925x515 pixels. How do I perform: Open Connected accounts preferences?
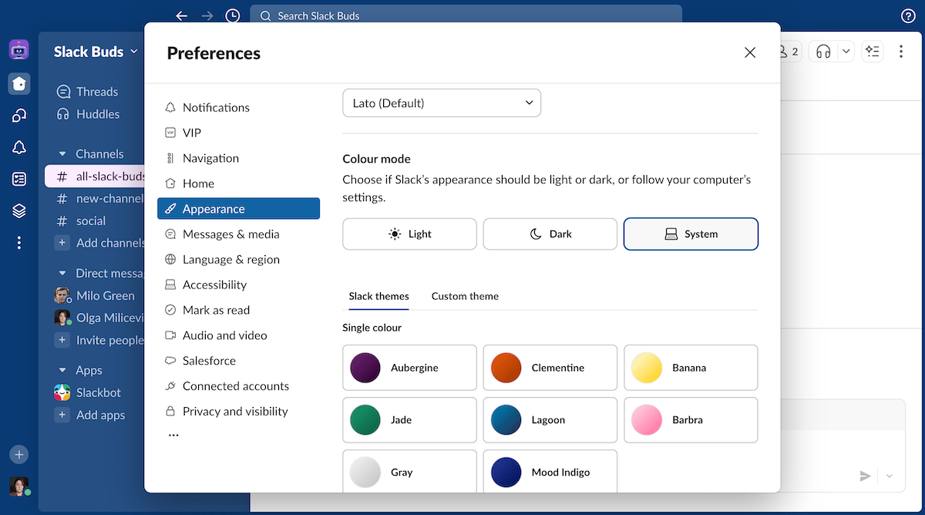(238, 386)
